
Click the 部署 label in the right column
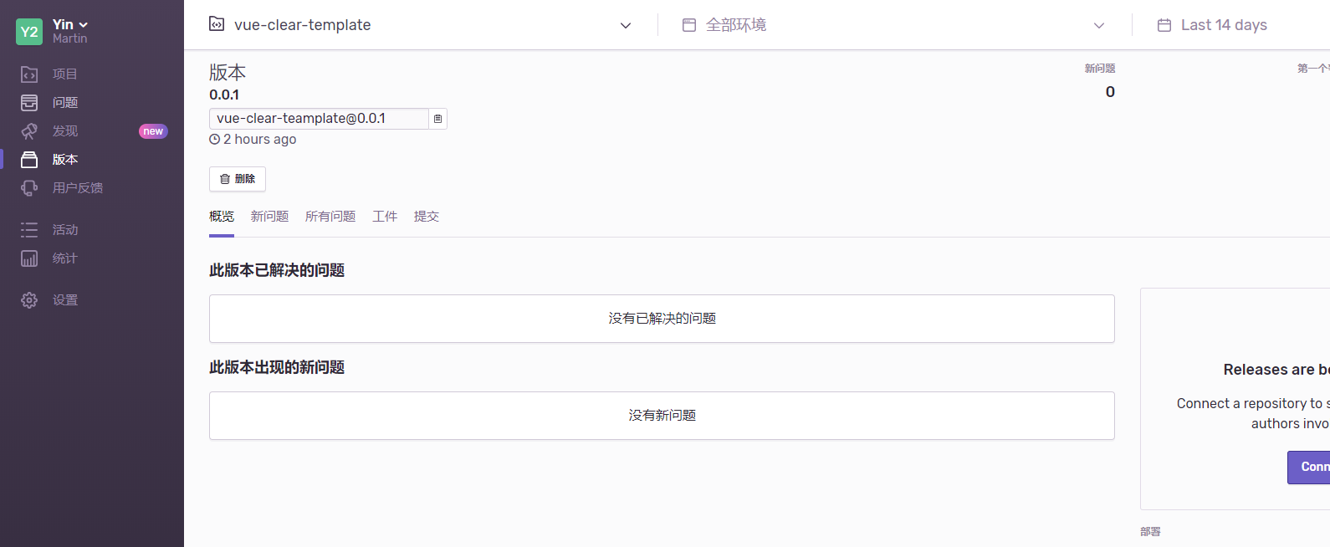click(x=1150, y=532)
